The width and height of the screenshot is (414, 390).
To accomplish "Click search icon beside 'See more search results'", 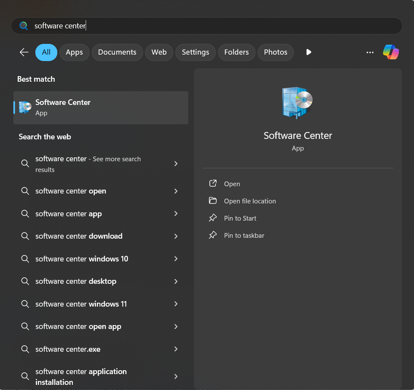I will (25, 163).
